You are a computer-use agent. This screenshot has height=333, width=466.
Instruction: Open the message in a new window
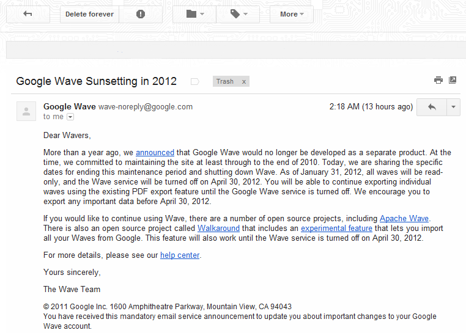click(453, 80)
